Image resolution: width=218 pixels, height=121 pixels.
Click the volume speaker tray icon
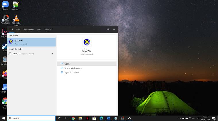pyautogui.click(x=193, y=118)
